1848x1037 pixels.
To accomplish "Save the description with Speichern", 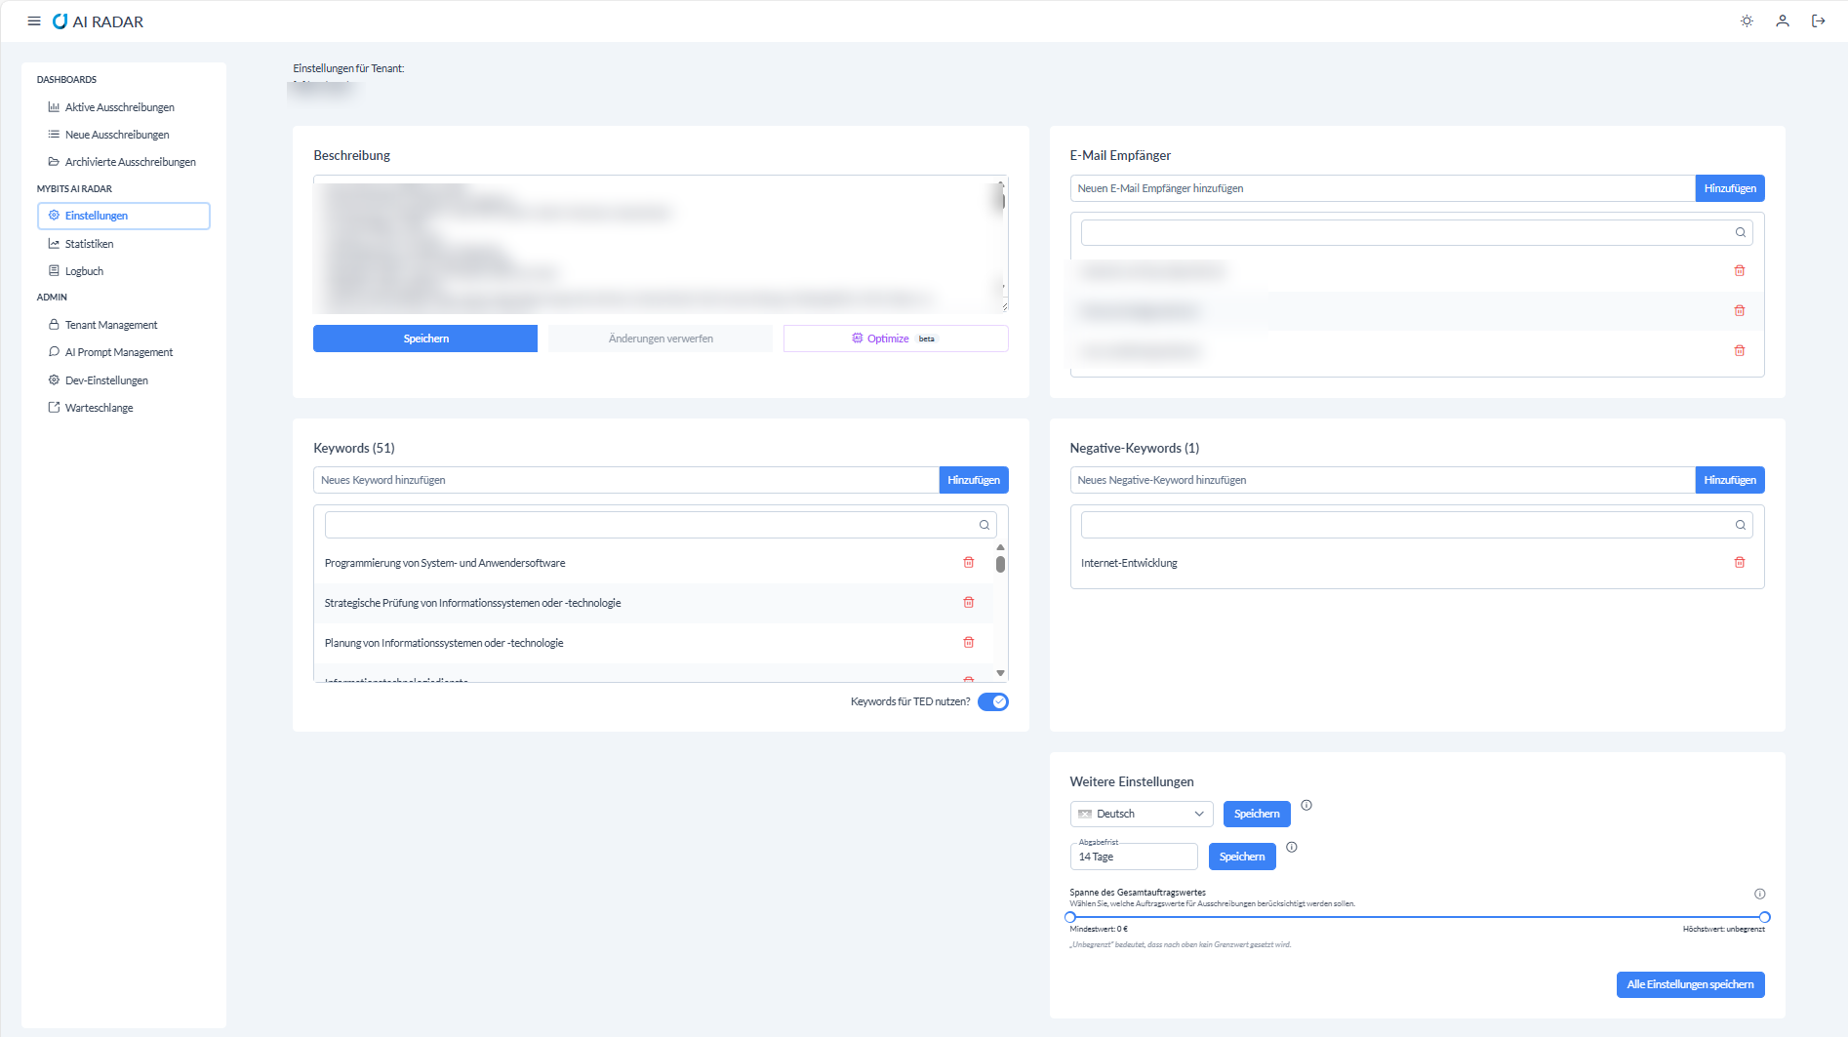I will tap(425, 339).
